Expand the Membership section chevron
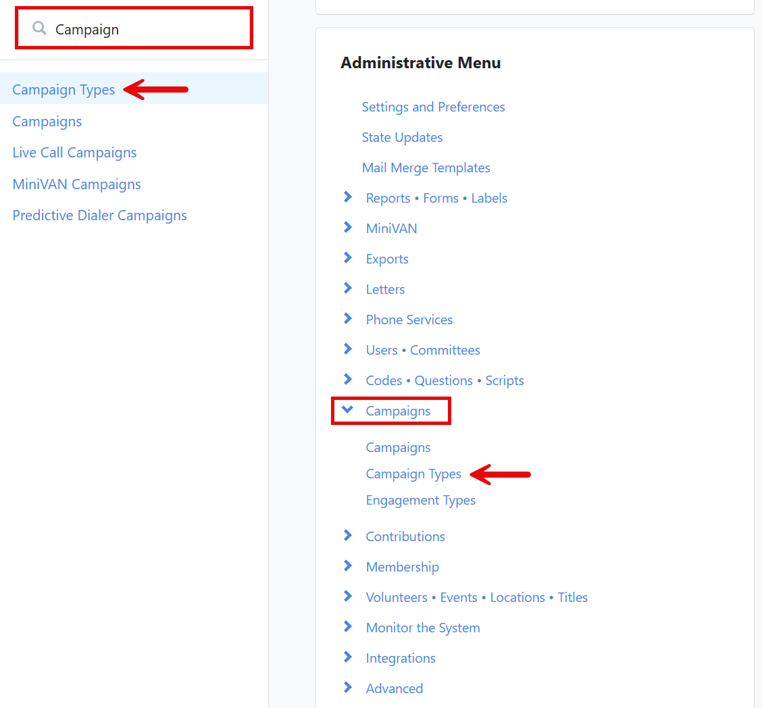This screenshot has width=762, height=708. pos(347,565)
